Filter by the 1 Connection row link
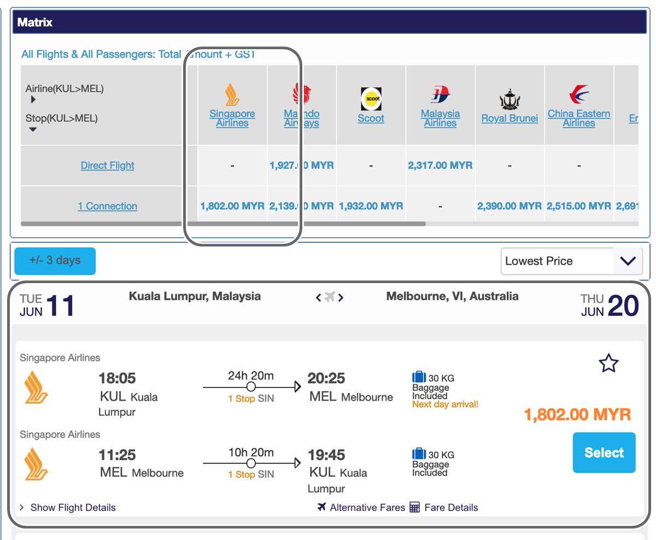Screen dimensions: 656x540 pyautogui.click(x=107, y=206)
